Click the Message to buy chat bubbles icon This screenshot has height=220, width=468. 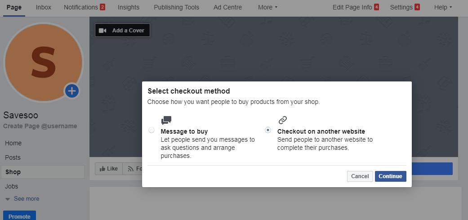[x=166, y=121]
